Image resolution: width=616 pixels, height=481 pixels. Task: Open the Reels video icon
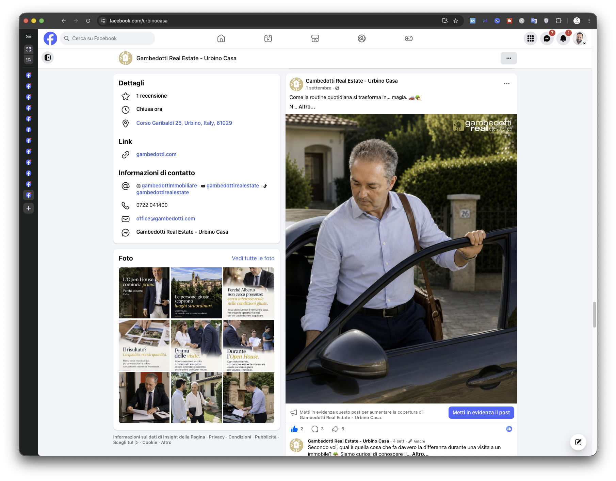(x=268, y=38)
